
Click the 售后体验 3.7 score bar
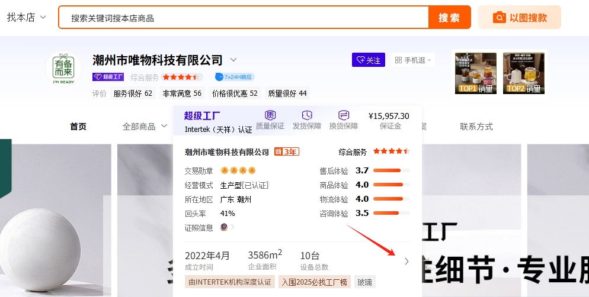click(392, 170)
